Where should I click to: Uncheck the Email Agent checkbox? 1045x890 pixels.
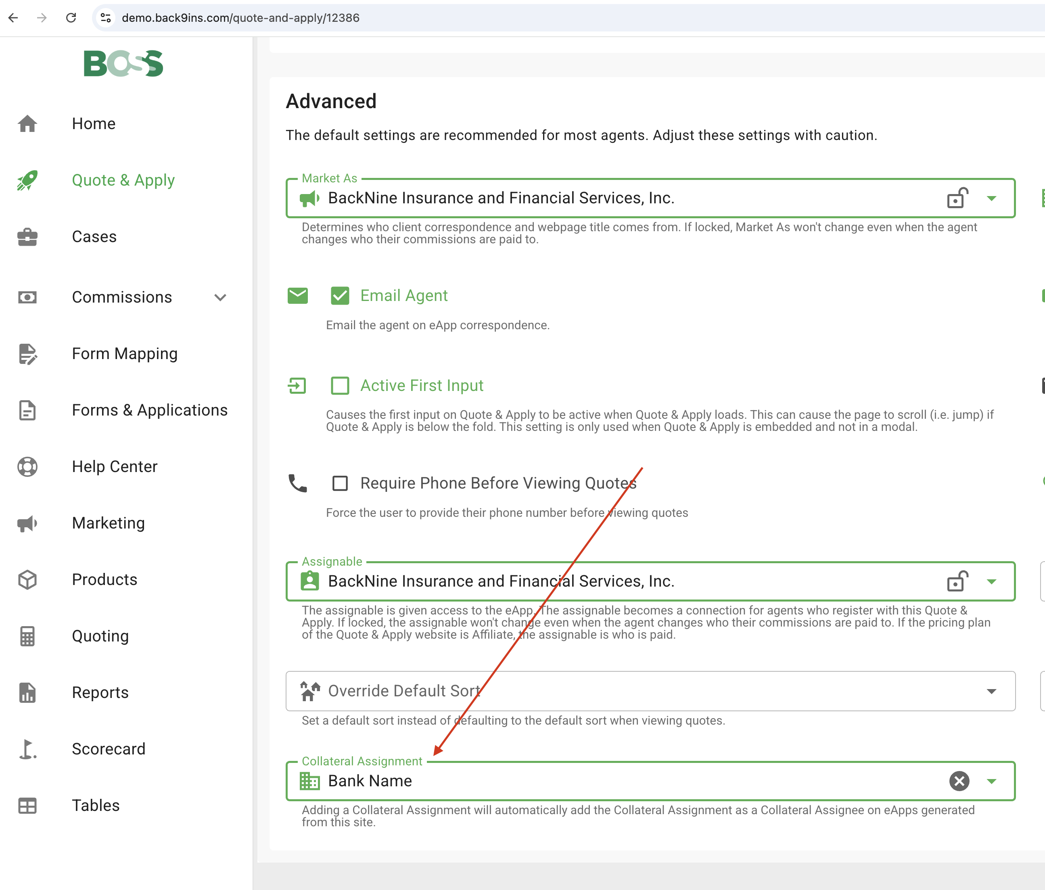340,295
